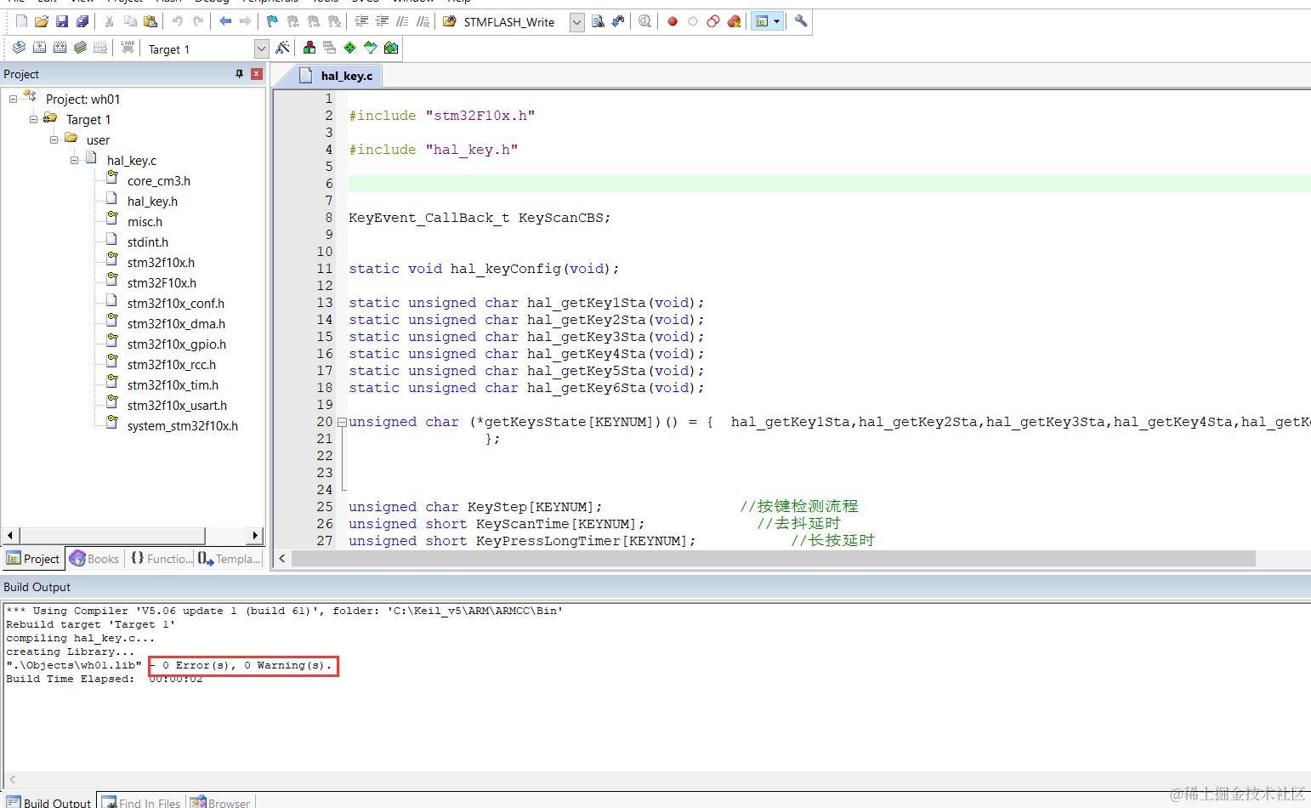Open Configuration with the wrench icon
Image resolution: width=1311 pixels, height=808 pixels.
click(x=801, y=21)
